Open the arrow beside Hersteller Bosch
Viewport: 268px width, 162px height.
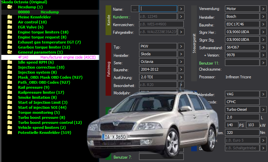263,16
